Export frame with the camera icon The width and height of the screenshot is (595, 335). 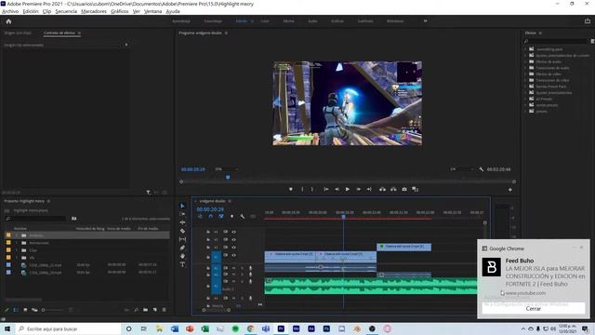[404, 189]
